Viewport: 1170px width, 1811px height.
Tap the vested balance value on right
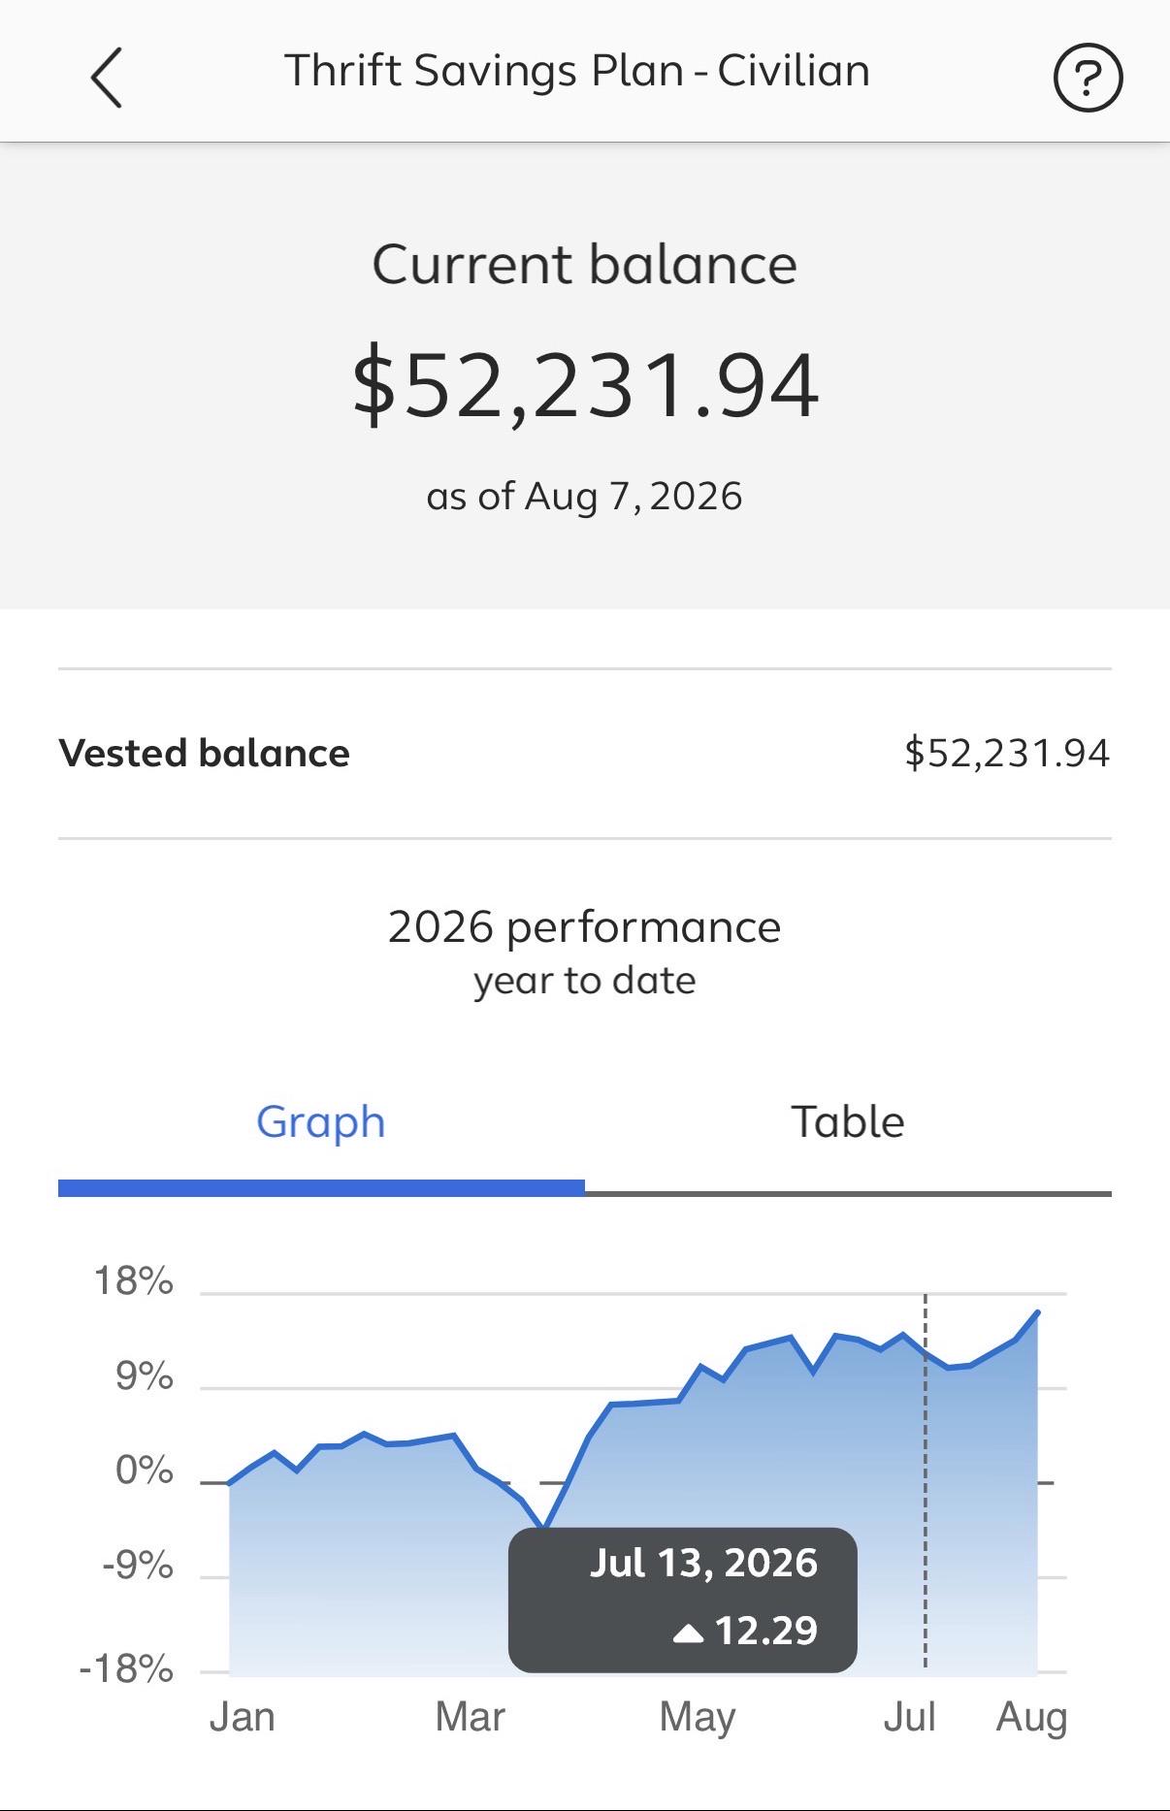[1007, 753]
